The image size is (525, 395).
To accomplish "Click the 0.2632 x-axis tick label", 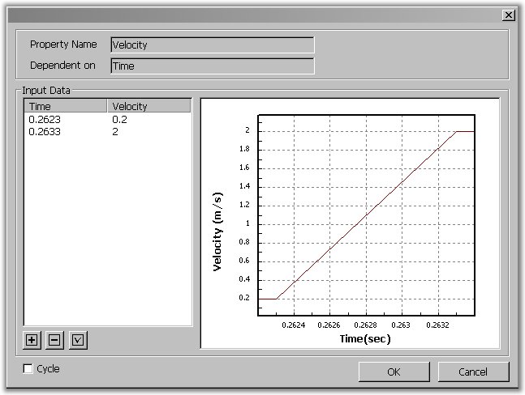I will pos(437,325).
